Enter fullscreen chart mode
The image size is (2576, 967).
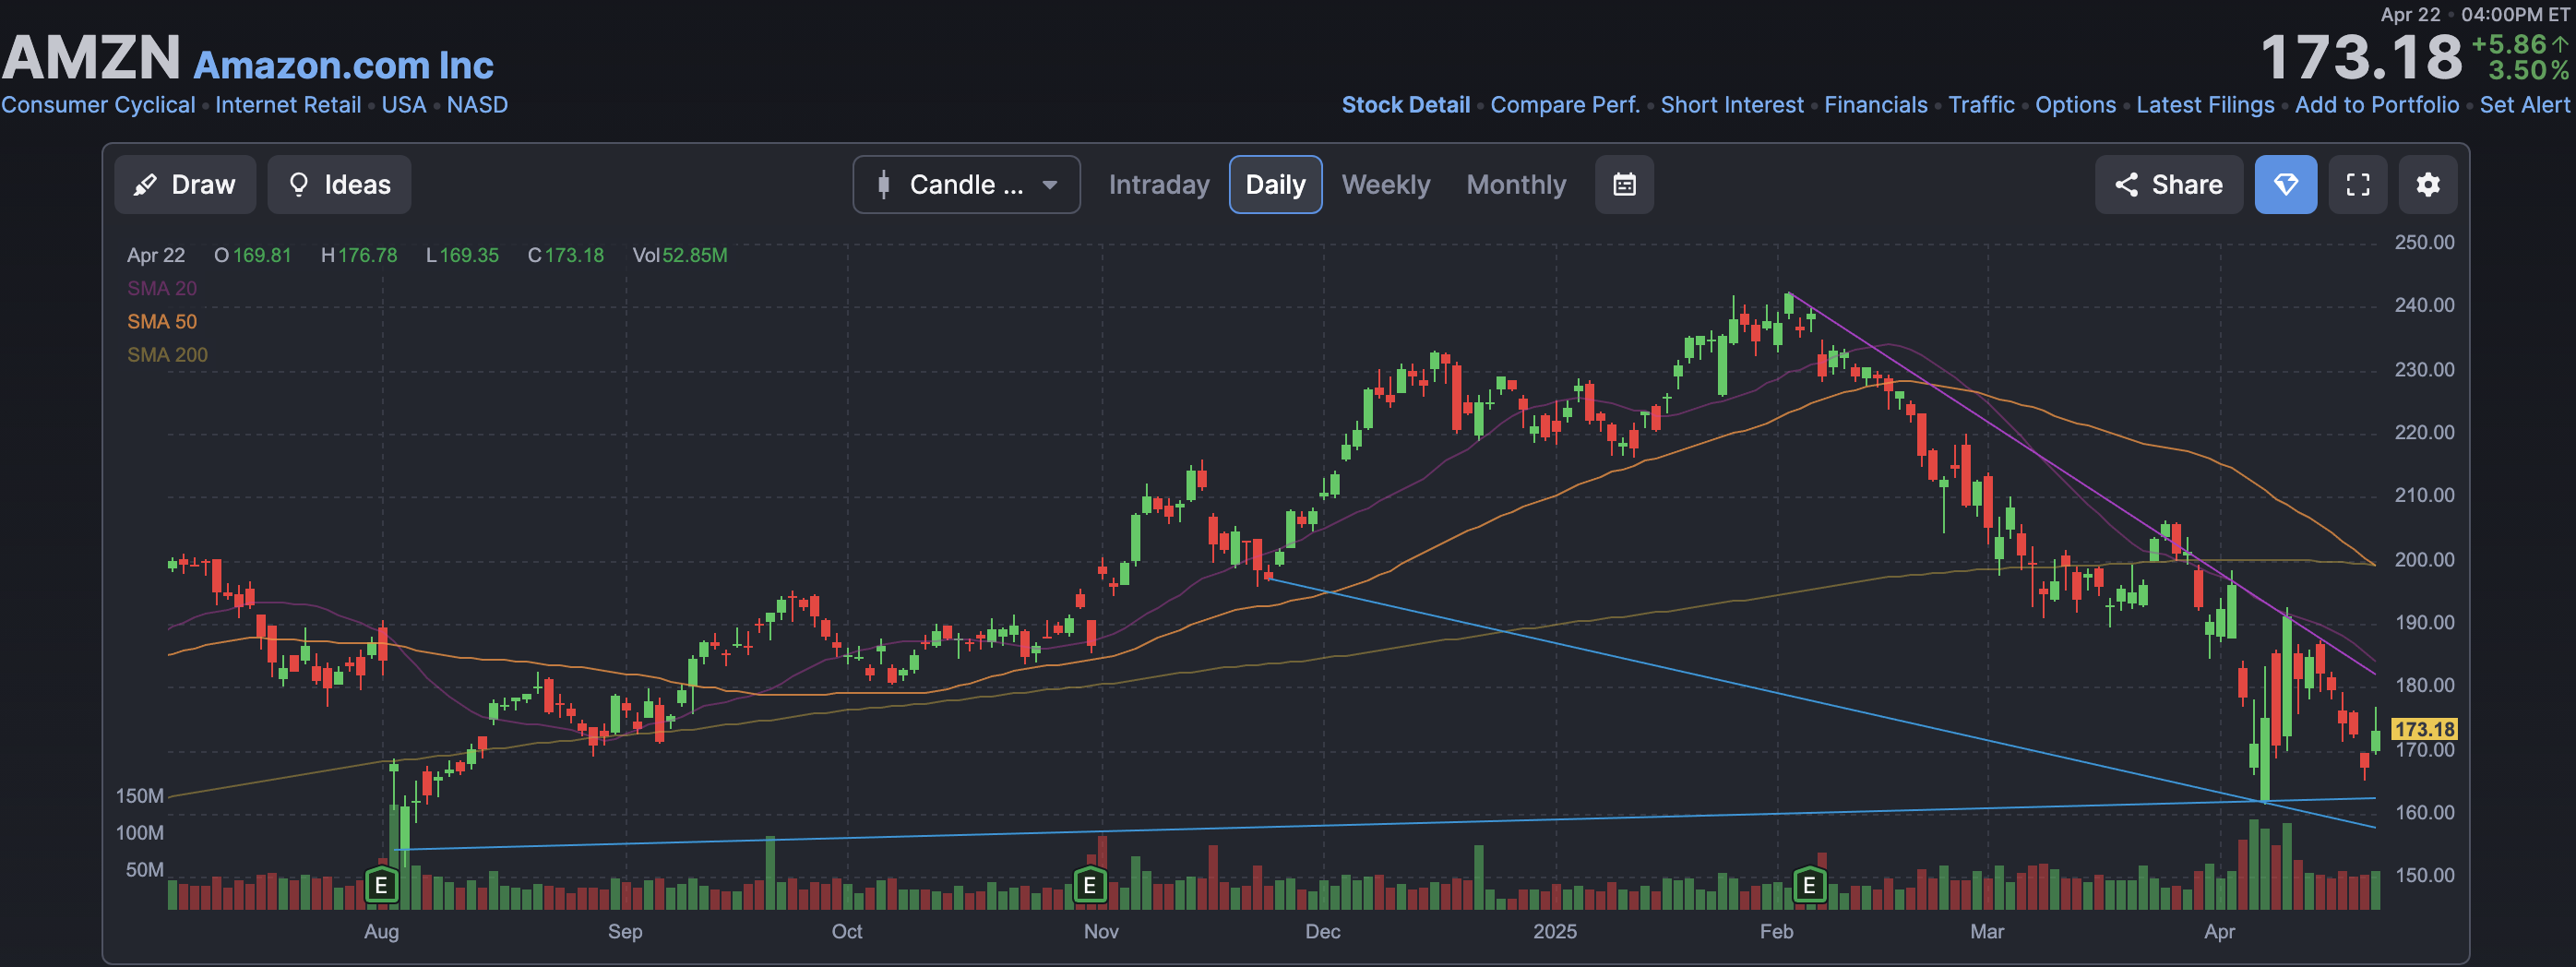[x=2357, y=185]
